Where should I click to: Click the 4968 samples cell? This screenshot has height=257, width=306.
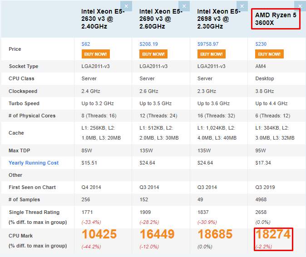261,199
